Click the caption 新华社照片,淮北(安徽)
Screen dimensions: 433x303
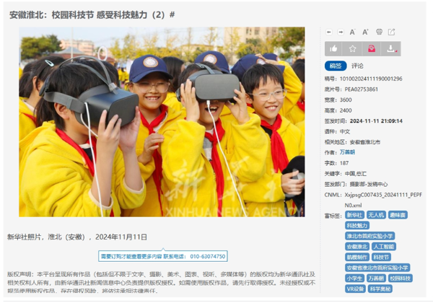click(x=77, y=237)
